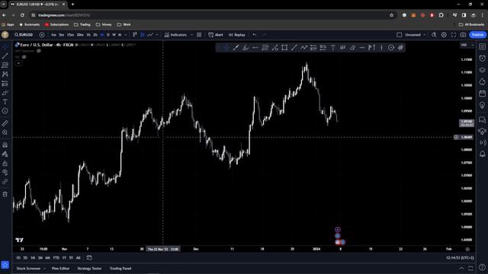Set the date range to YTD
Screen dimensions: 488x274
pyautogui.click(x=56, y=258)
